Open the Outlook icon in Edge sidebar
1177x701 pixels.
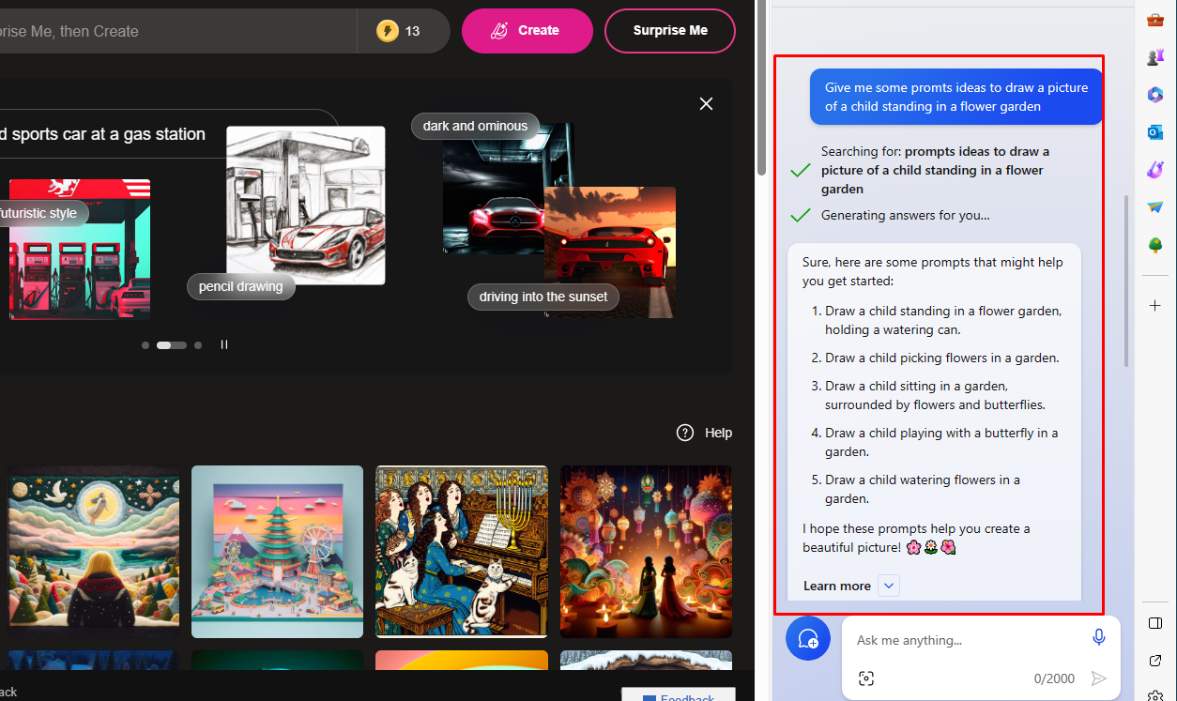click(x=1155, y=132)
